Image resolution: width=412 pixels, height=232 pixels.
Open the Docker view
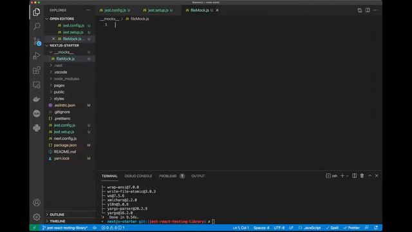(37, 99)
